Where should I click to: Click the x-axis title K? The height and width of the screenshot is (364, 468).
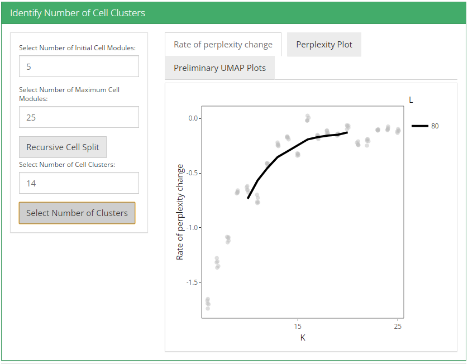pos(303,338)
